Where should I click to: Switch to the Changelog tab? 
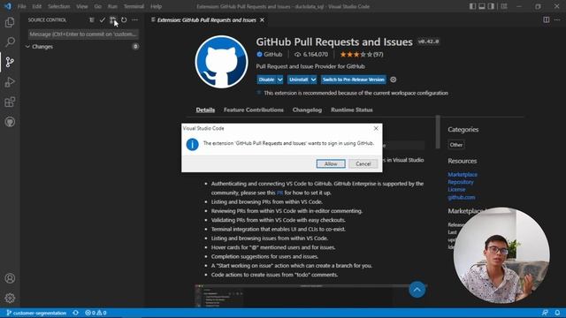pyautogui.click(x=307, y=110)
